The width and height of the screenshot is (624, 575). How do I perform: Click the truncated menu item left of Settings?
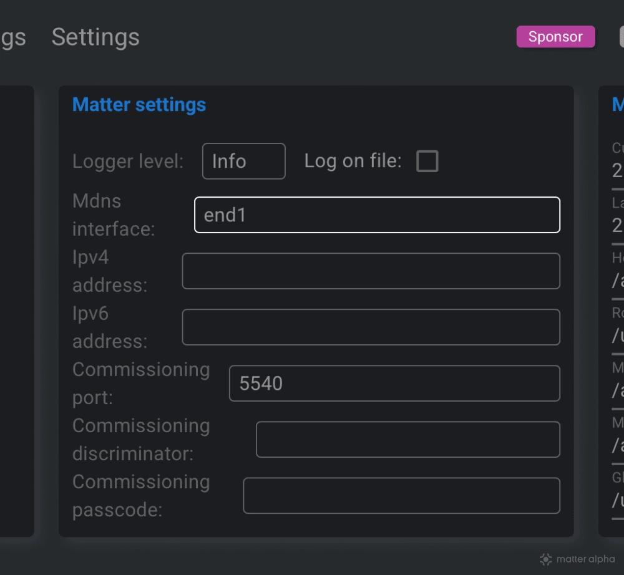tap(13, 37)
